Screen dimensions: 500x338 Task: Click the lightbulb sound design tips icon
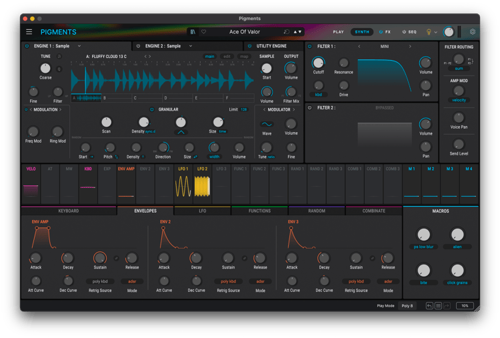pos(429,32)
